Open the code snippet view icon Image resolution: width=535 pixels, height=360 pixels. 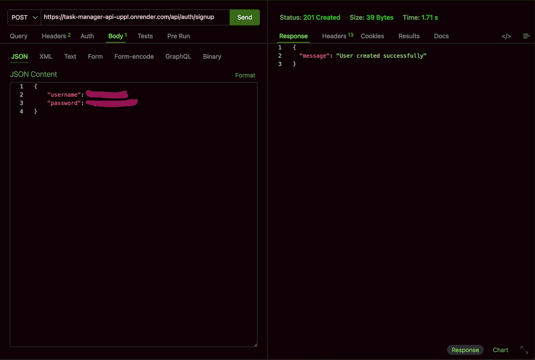[506, 36]
